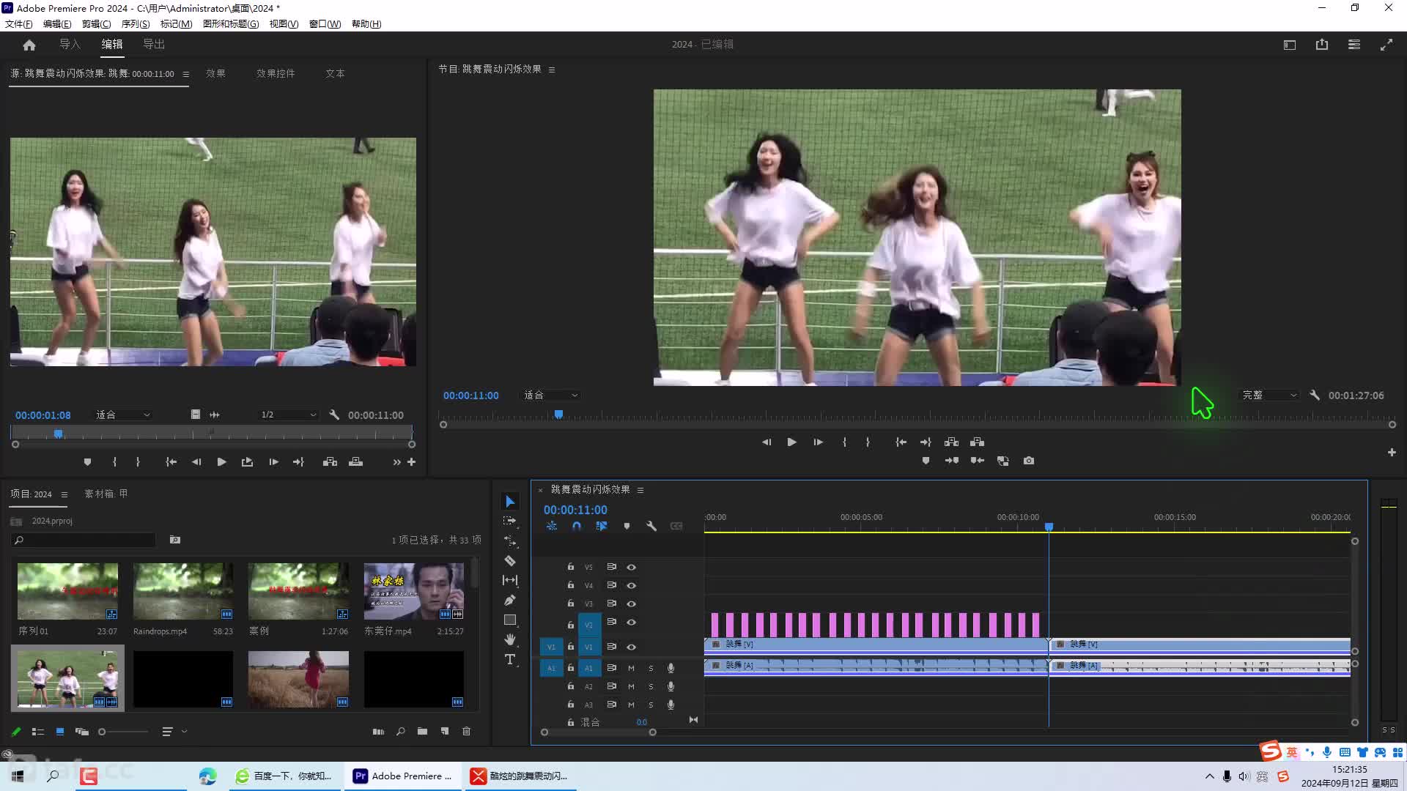
Task: Toggle V3 track eye visibility
Action: [x=631, y=604]
